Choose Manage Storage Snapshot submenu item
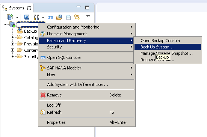 coord(168,53)
